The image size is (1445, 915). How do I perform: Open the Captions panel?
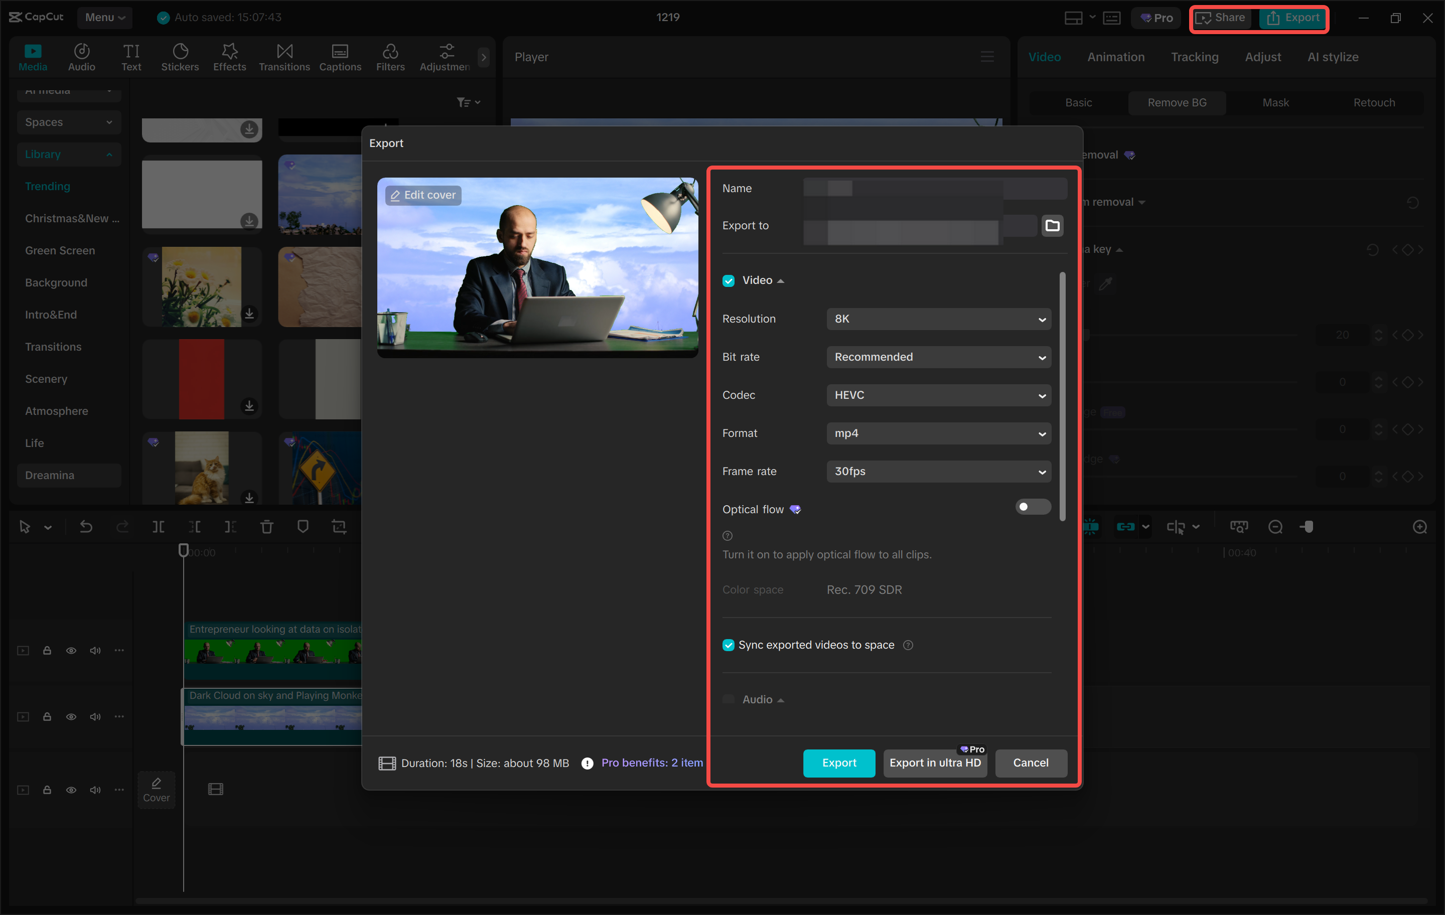(340, 56)
